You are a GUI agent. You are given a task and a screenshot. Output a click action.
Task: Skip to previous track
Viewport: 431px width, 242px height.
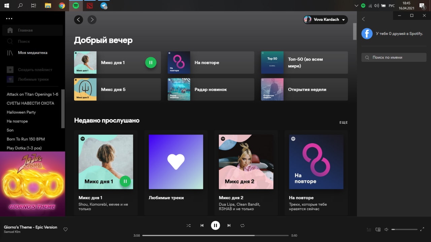click(x=202, y=226)
